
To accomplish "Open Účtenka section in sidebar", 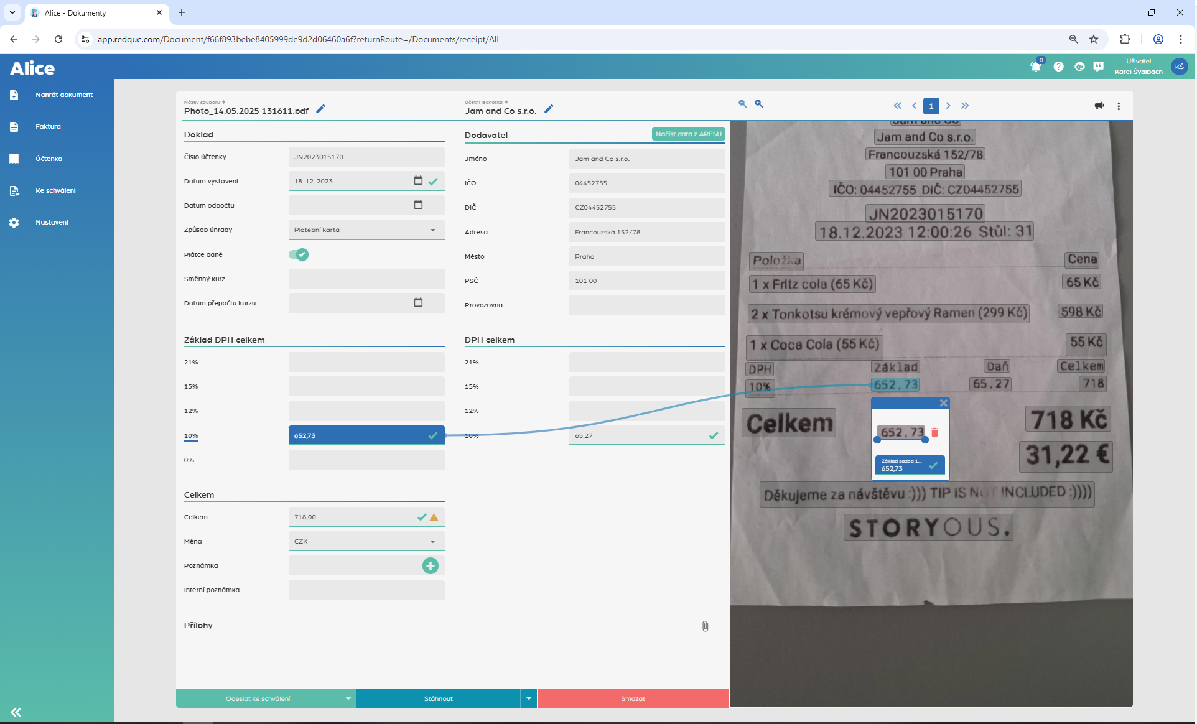I will click(57, 159).
